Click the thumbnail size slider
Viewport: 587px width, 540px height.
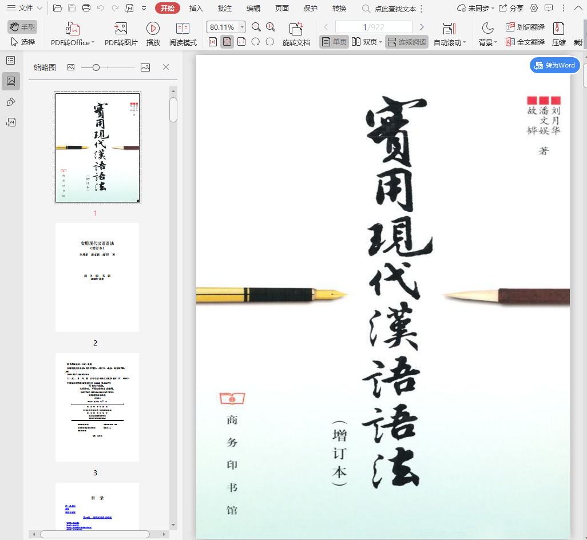click(96, 67)
